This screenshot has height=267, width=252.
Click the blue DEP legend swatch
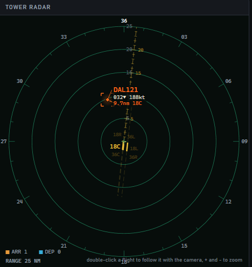click(x=41, y=252)
